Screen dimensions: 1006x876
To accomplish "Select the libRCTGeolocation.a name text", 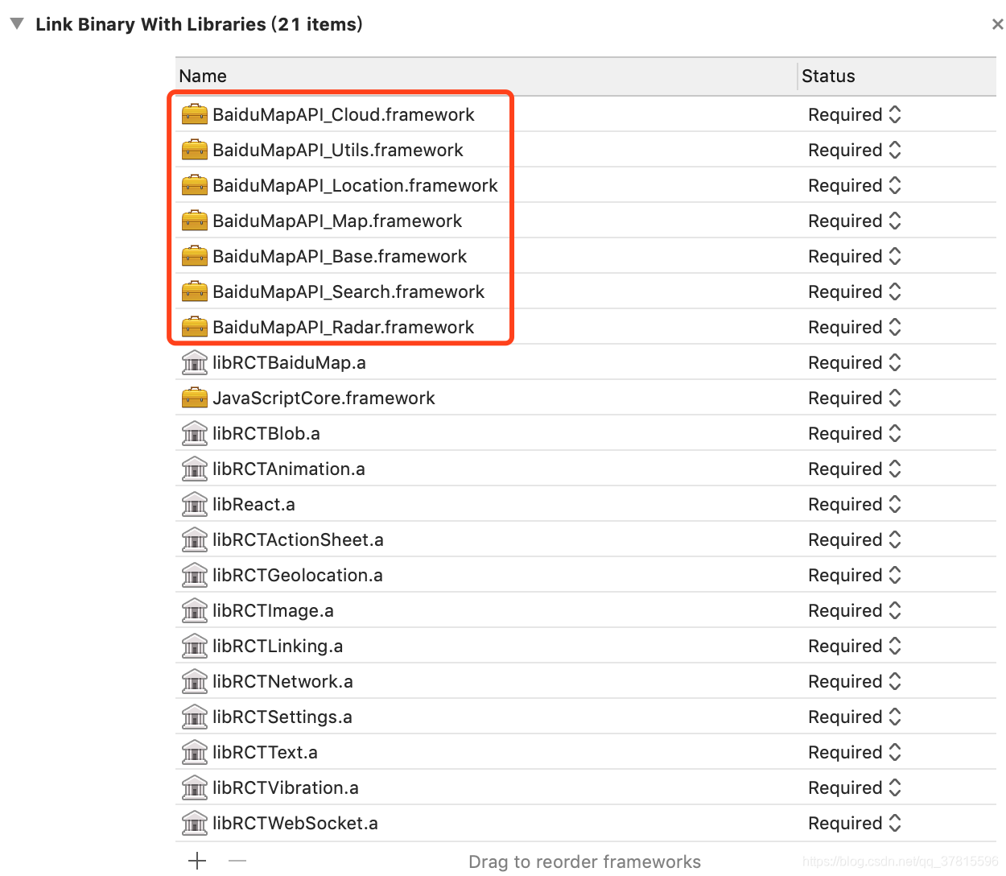I will [x=298, y=575].
